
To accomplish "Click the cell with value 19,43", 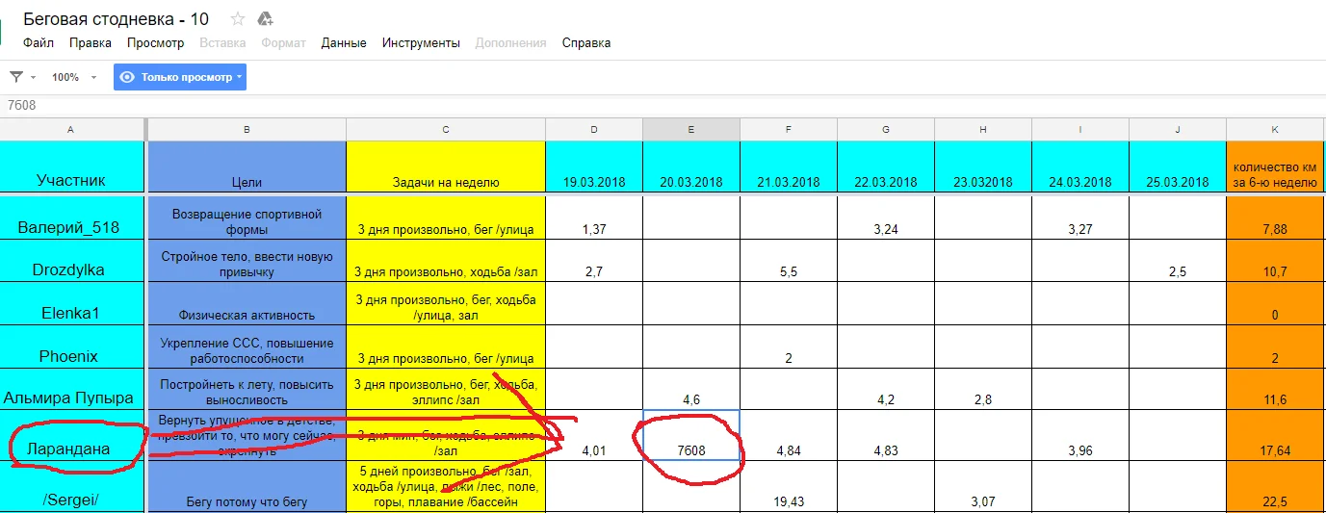I will tap(789, 487).
